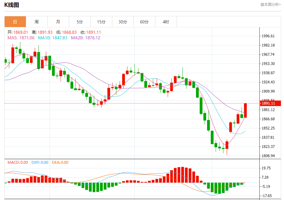Screen dimensions: 284x200
Task: Click the MACD:0.00 indicator label
Action: pos(18,163)
